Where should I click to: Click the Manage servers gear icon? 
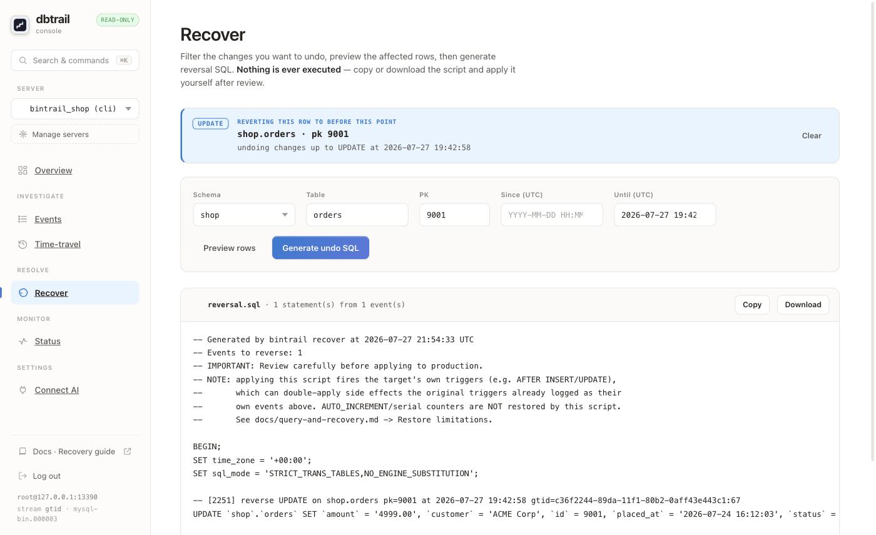click(23, 135)
